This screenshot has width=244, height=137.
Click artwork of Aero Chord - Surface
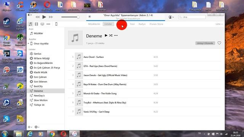(x=79, y=57)
